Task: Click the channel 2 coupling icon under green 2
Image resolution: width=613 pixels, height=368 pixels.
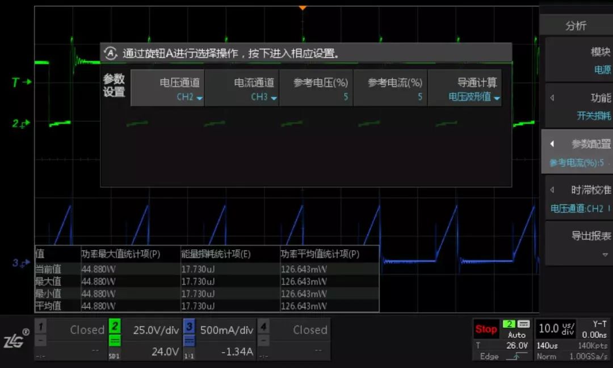Action: coord(115,341)
